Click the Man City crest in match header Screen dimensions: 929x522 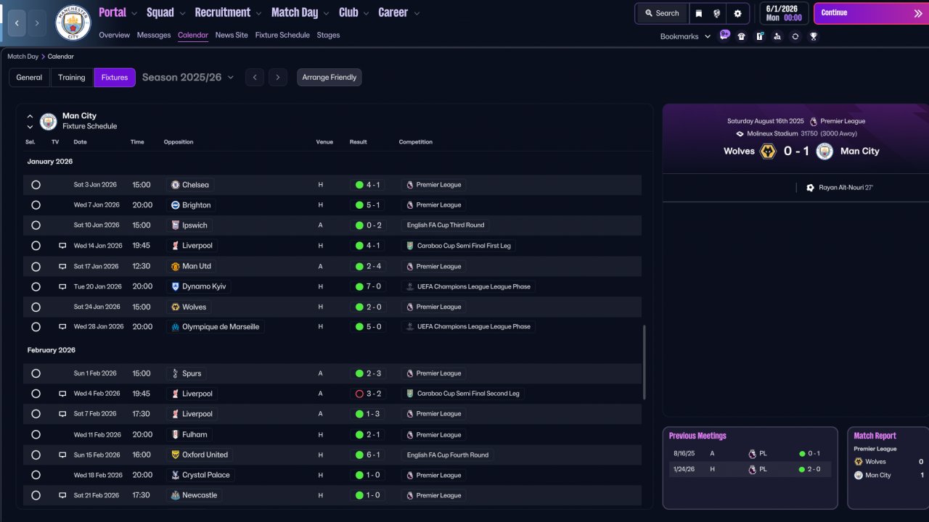(824, 151)
